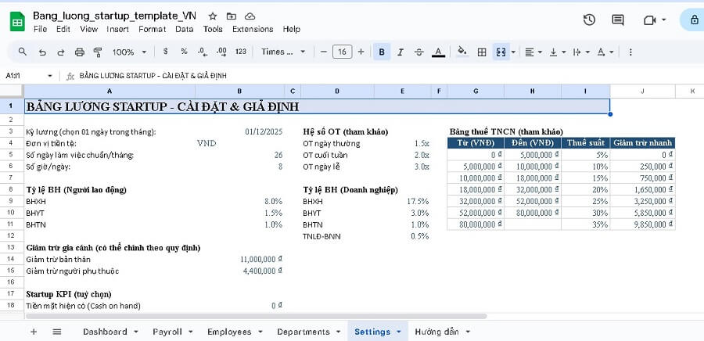
Task: Open Meet call options dropdown arrow
Action: click(663, 20)
